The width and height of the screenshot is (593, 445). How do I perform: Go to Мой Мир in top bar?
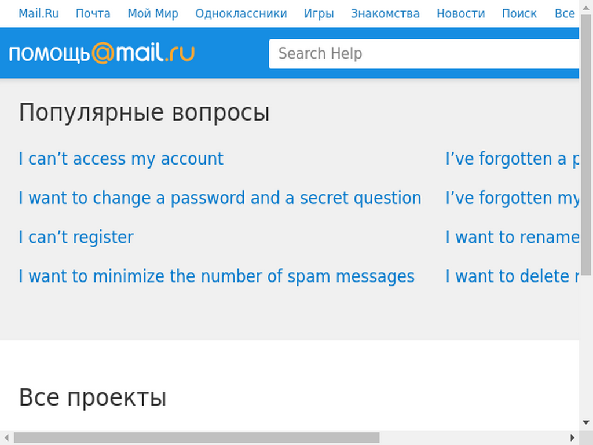[x=153, y=14]
